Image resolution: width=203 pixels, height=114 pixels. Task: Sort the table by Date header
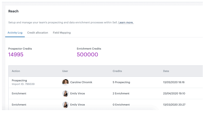tap(166, 71)
